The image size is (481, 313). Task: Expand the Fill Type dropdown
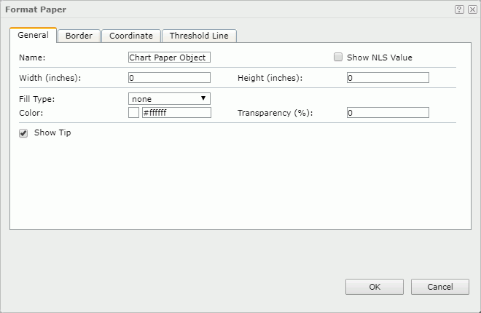click(x=169, y=98)
